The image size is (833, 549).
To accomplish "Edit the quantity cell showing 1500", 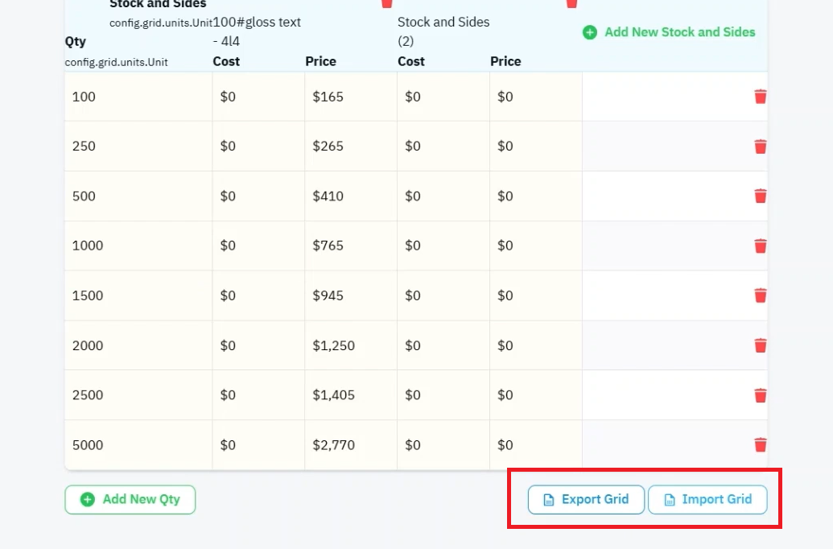I will coord(138,295).
